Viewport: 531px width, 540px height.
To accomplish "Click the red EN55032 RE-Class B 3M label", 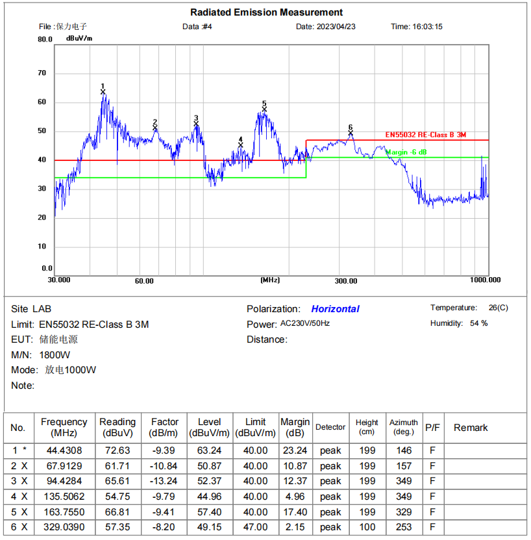I will pos(426,135).
